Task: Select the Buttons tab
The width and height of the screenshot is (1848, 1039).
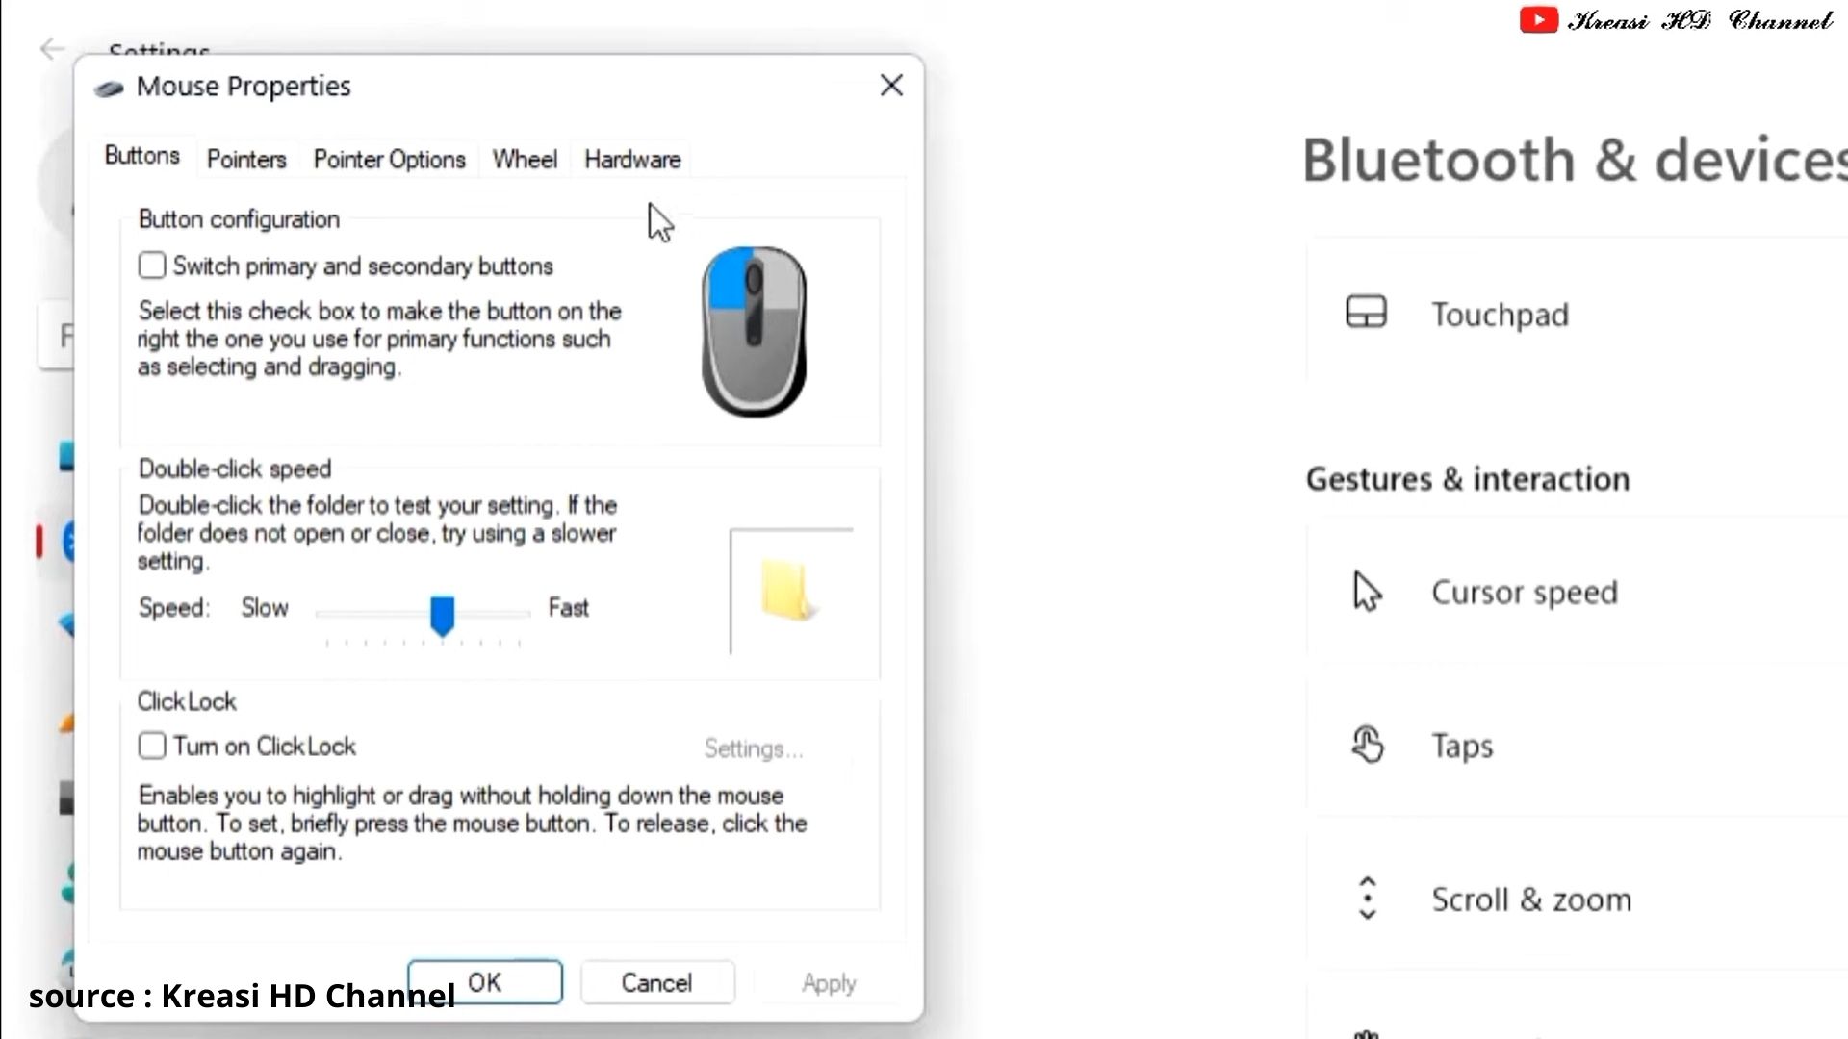Action: coord(142,156)
